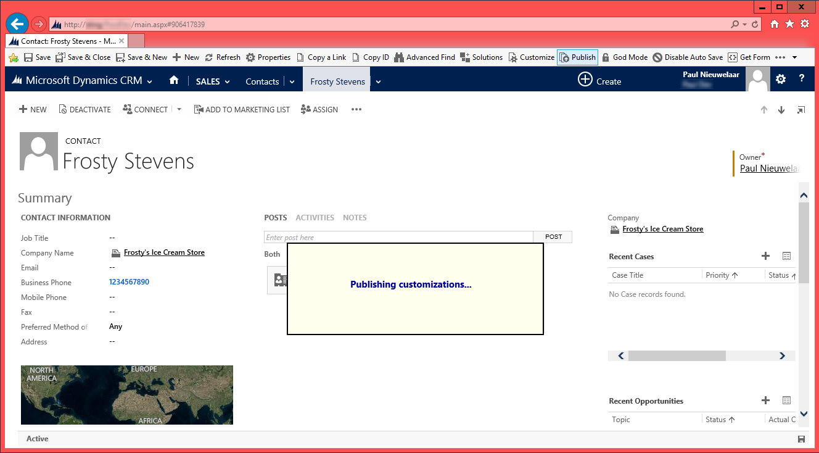819x453 pixels.
Task: Click the Advanced Find binoculars icon
Action: 398,57
